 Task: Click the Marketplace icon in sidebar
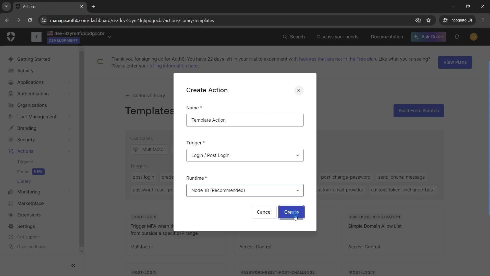(x=11, y=203)
